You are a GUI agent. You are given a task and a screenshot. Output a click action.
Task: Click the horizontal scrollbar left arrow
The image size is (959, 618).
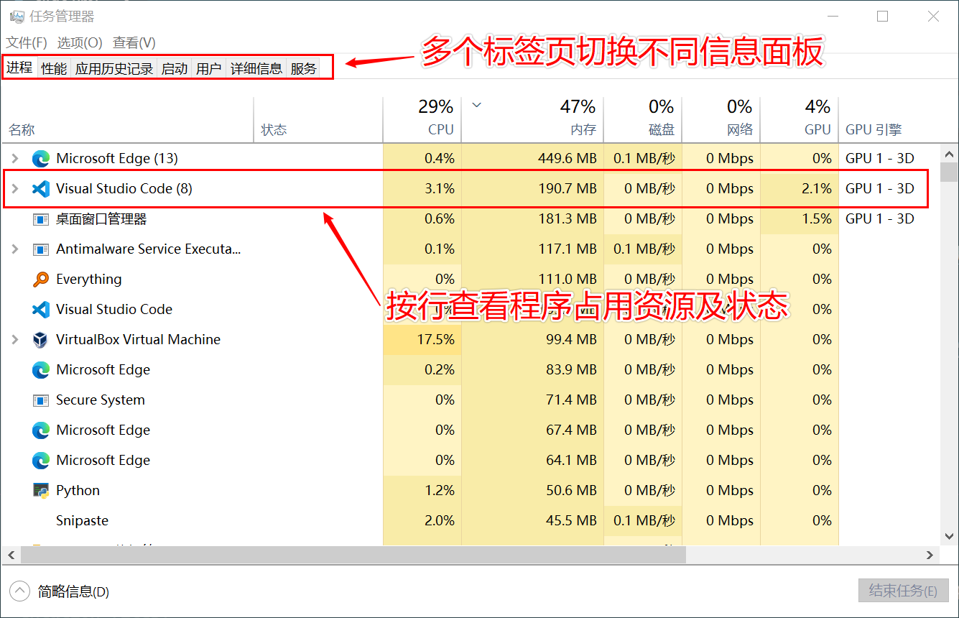(11, 555)
